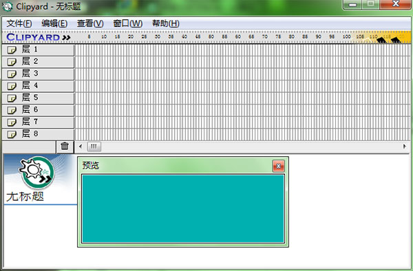Click the note icon on layer 1
The width and height of the screenshot is (413, 271).
(12, 50)
